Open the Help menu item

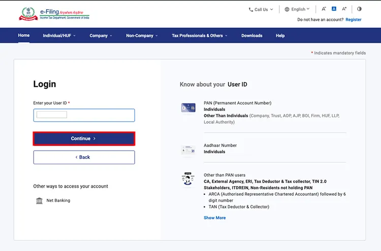click(280, 35)
